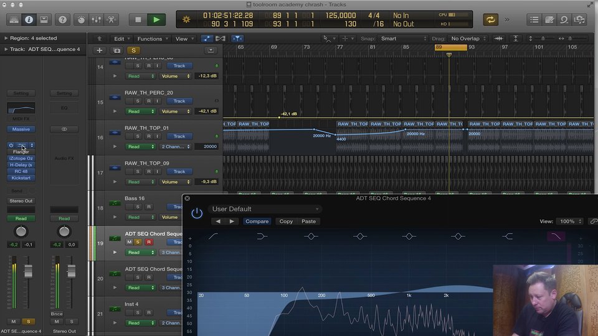
Task: Click the duplicate track icon
Action: [x=116, y=50]
